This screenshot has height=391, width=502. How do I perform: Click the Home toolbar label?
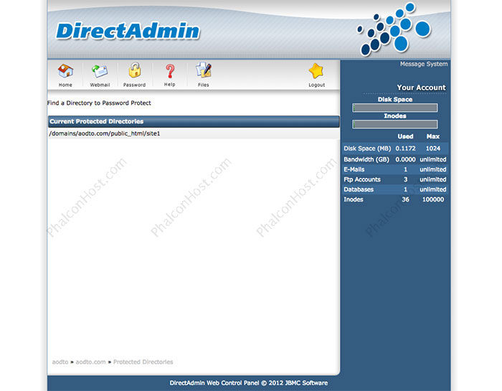(x=65, y=85)
